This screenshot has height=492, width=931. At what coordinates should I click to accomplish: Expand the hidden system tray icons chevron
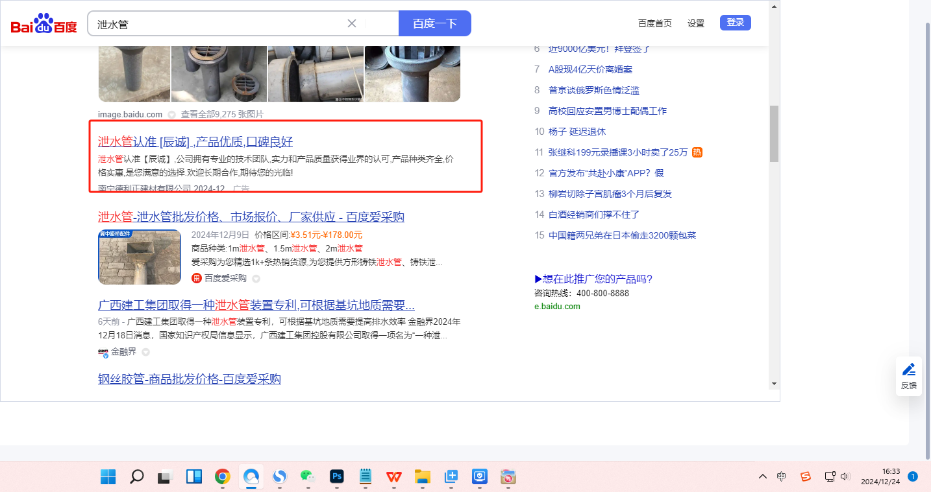tap(763, 476)
